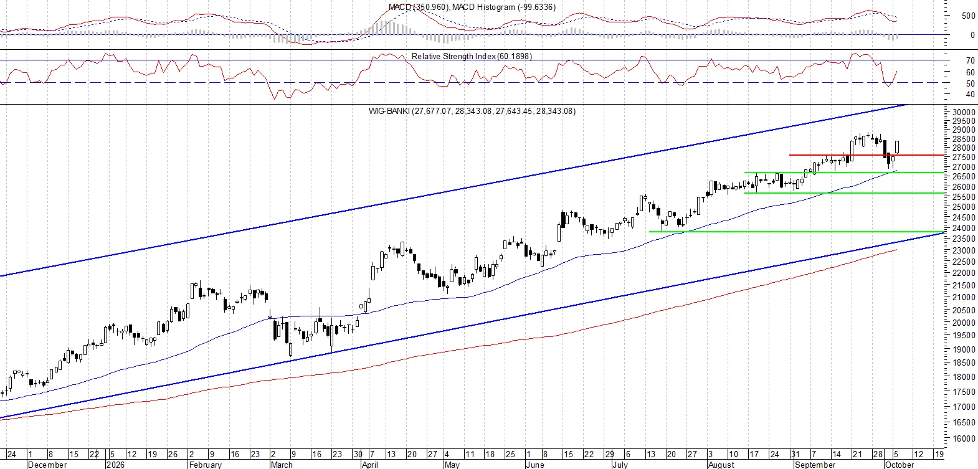
Task: Select the 2026 year label
Action: coord(115,465)
